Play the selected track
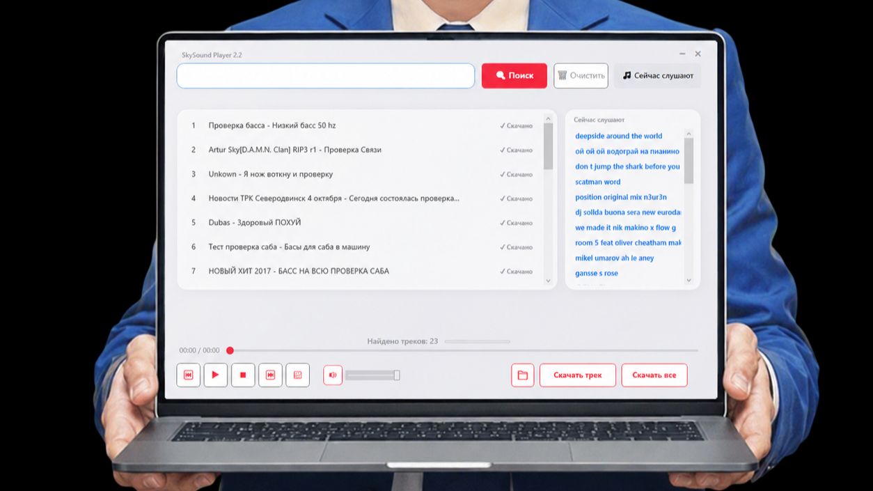Image resolution: width=873 pixels, height=491 pixels. [215, 375]
